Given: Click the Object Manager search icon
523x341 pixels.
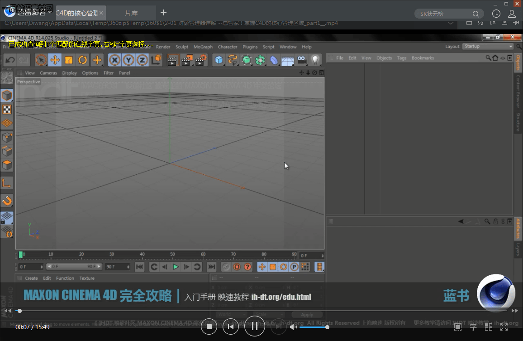Looking at the screenshot, I should pyautogui.click(x=488, y=58).
